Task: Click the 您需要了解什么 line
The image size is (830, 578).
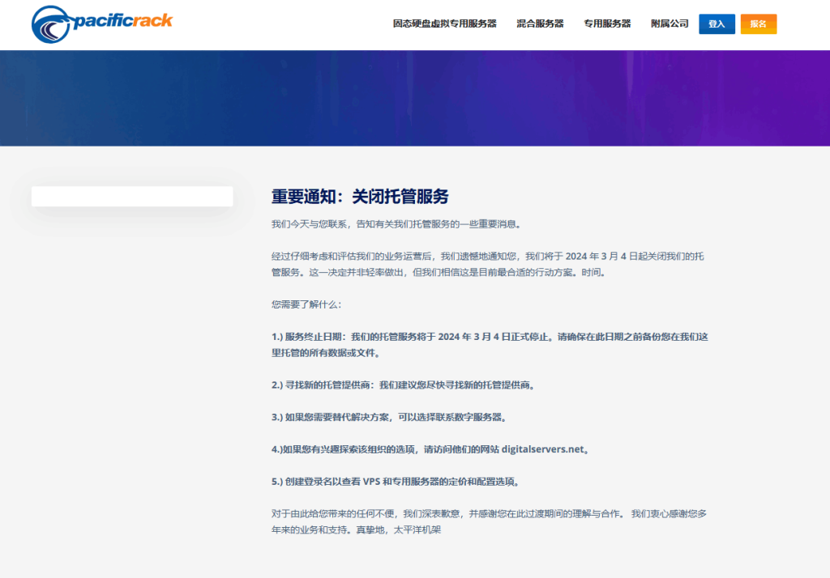Action: coord(307,305)
